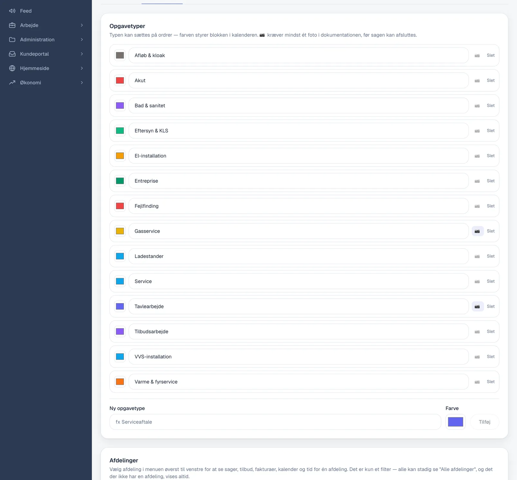Toggle camera icon on Eftersyn & KLS row
The image size is (517, 480).
pyautogui.click(x=477, y=131)
